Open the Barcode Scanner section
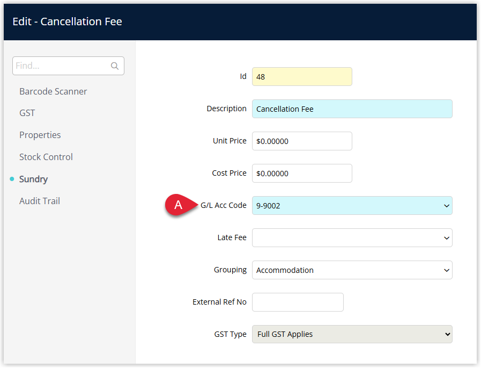The image size is (481, 368). click(x=53, y=91)
